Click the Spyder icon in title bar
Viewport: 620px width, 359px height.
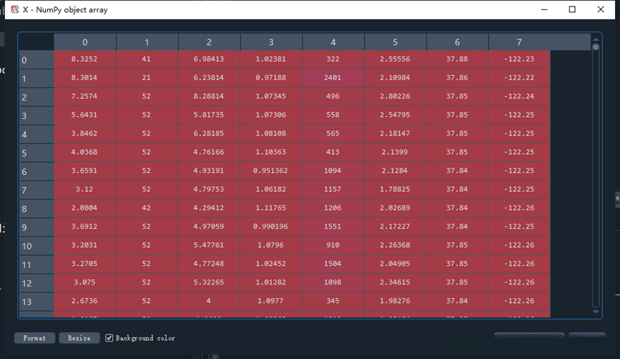pyautogui.click(x=14, y=9)
